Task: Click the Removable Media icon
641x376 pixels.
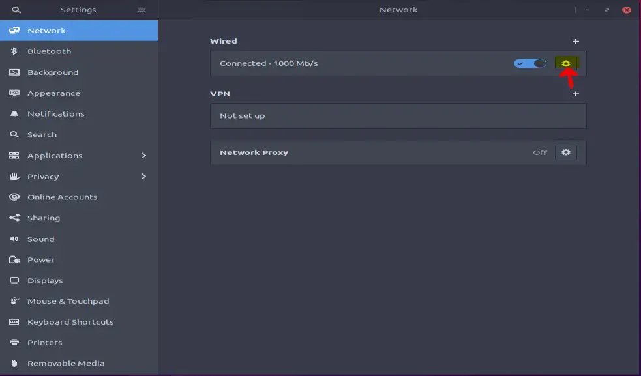Action: click(14, 364)
